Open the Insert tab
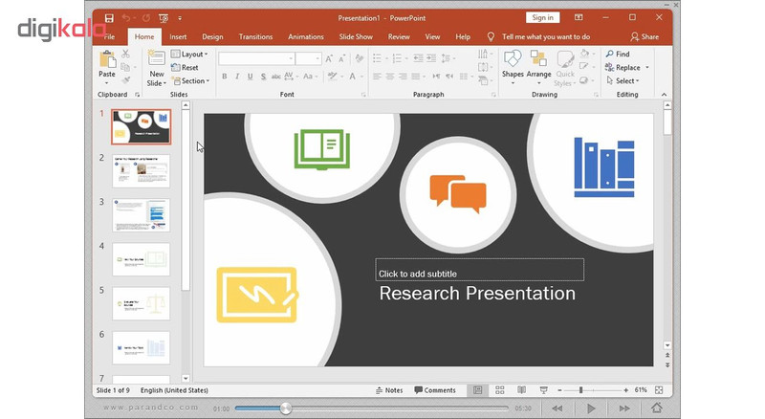The height and width of the screenshot is (419, 765). [178, 36]
